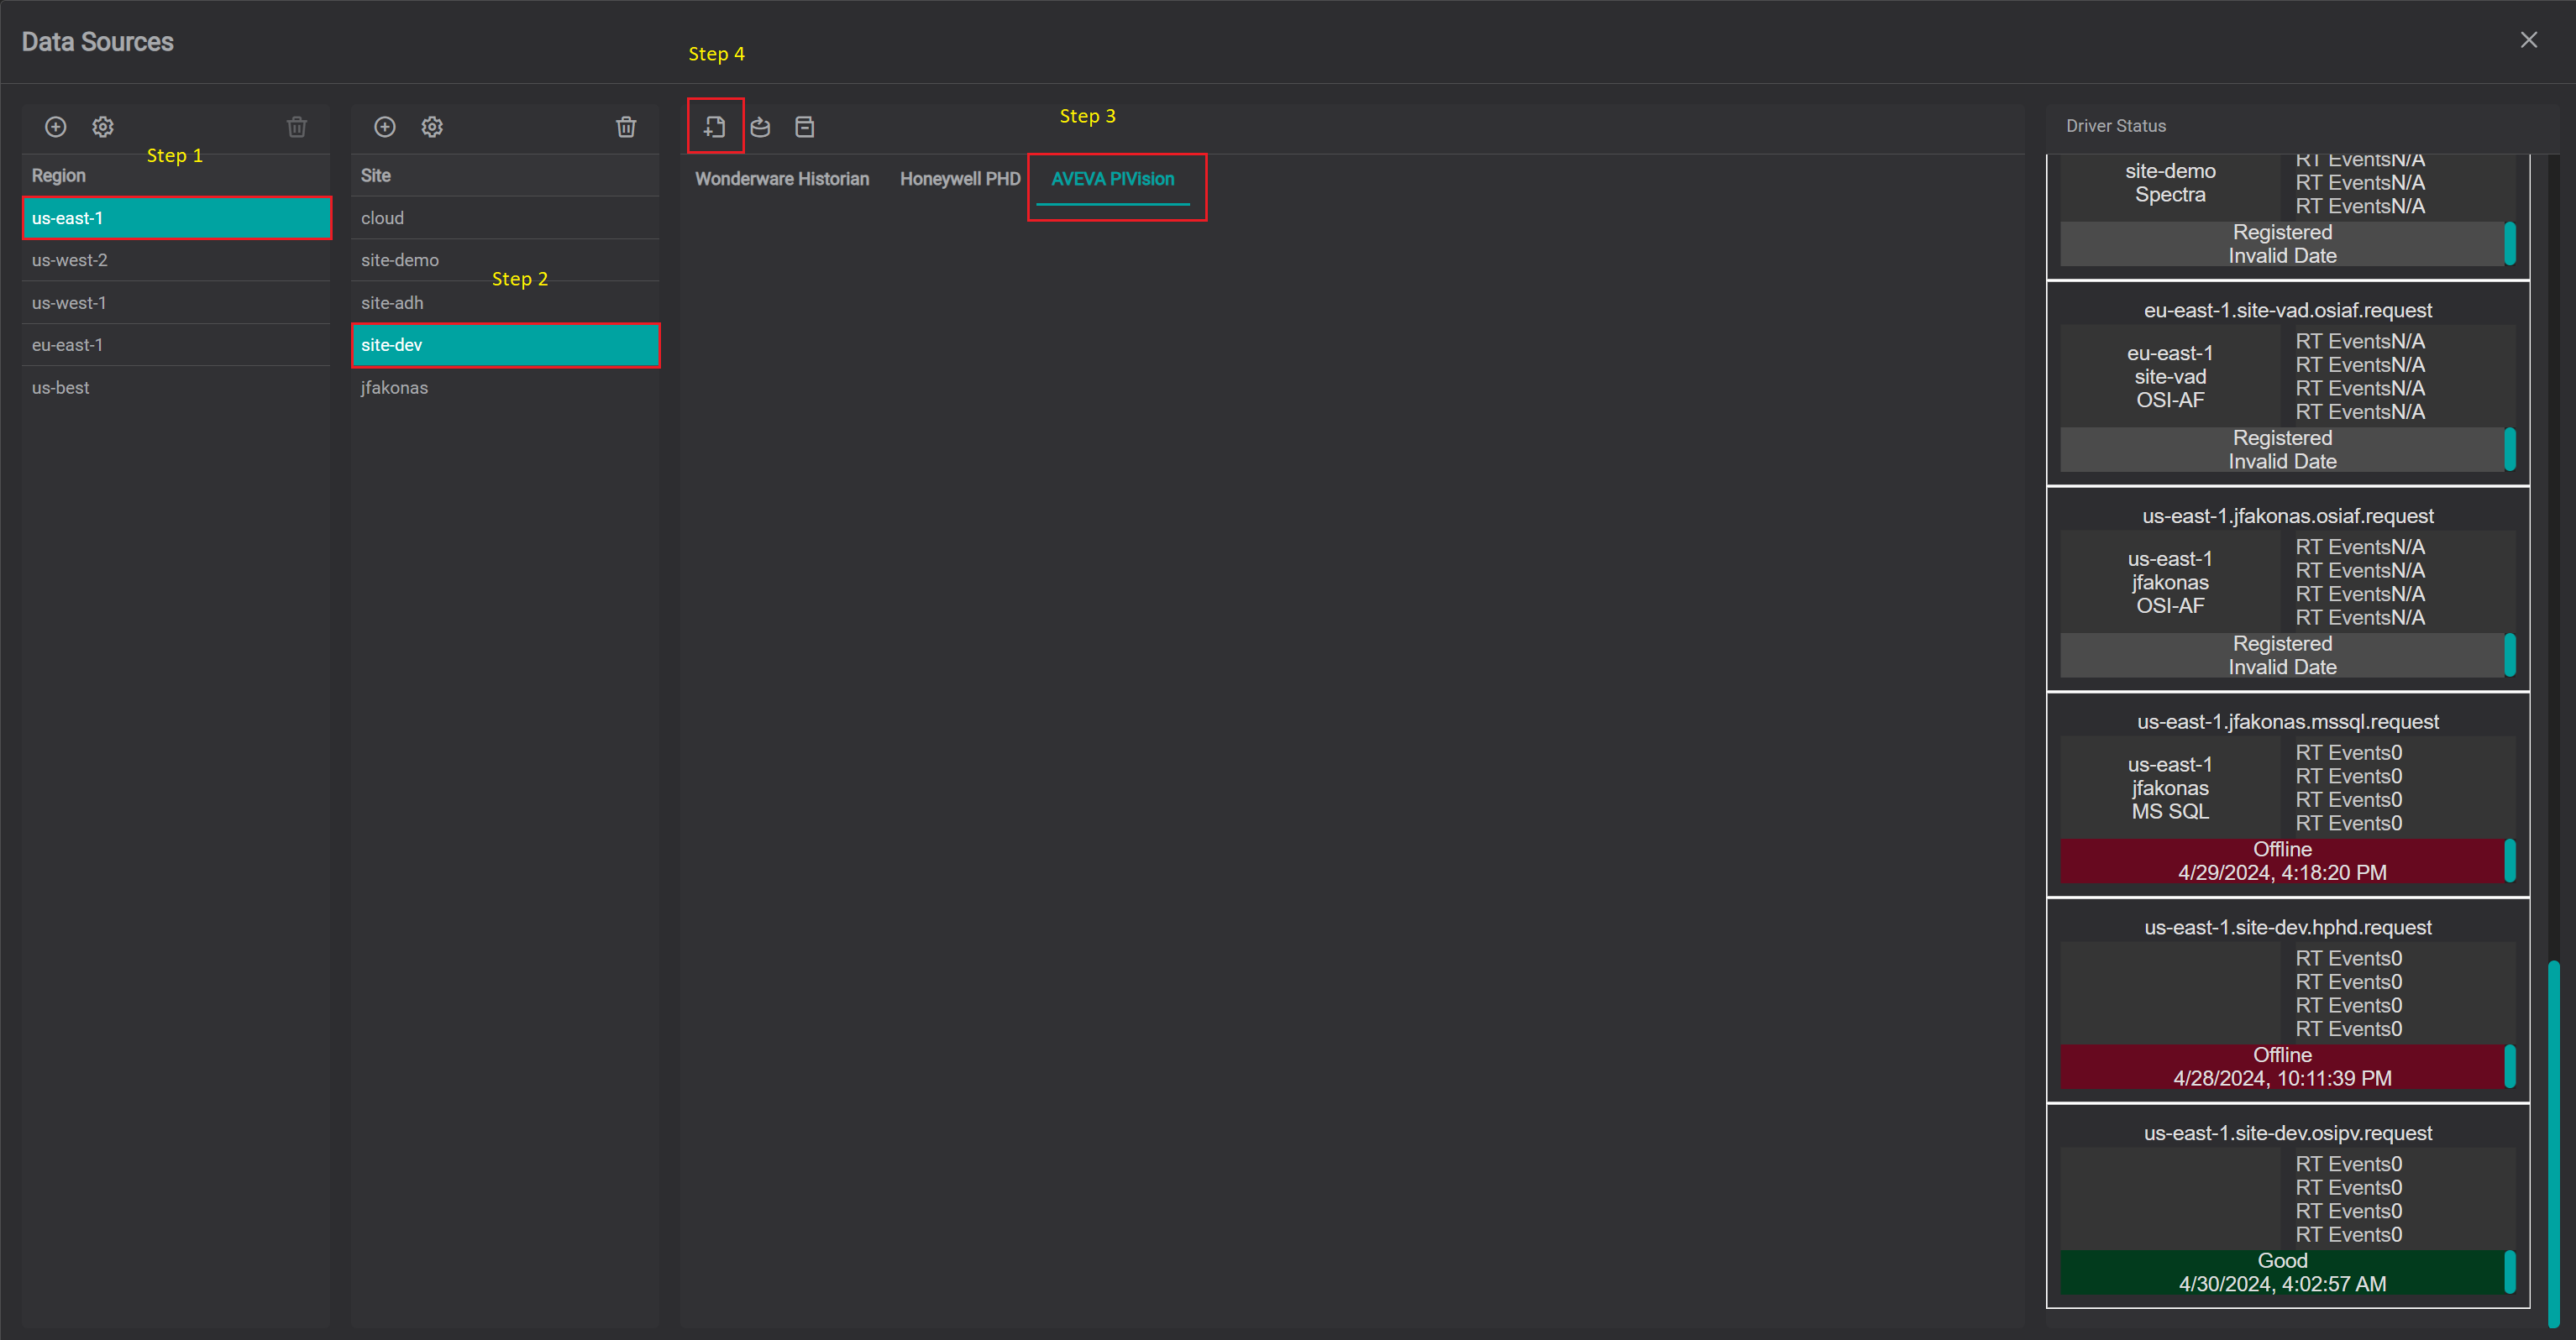
Task: Add a new region with plus icon
Action: point(56,127)
